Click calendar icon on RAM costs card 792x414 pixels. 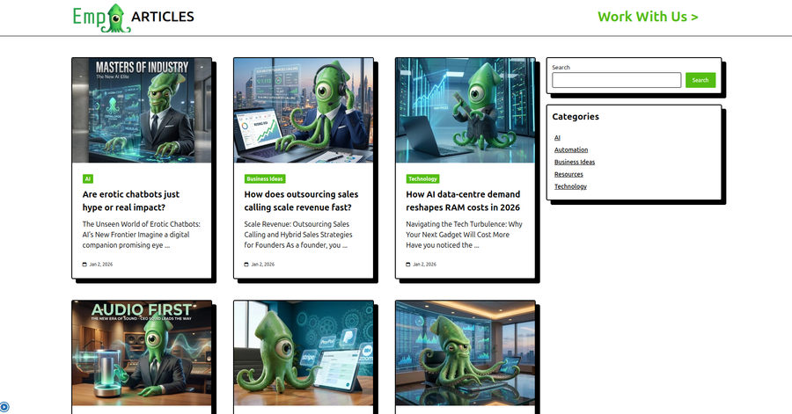[x=408, y=264]
